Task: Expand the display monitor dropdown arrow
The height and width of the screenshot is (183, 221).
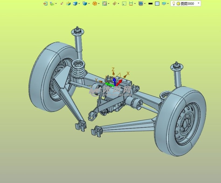Action: coord(145,4)
